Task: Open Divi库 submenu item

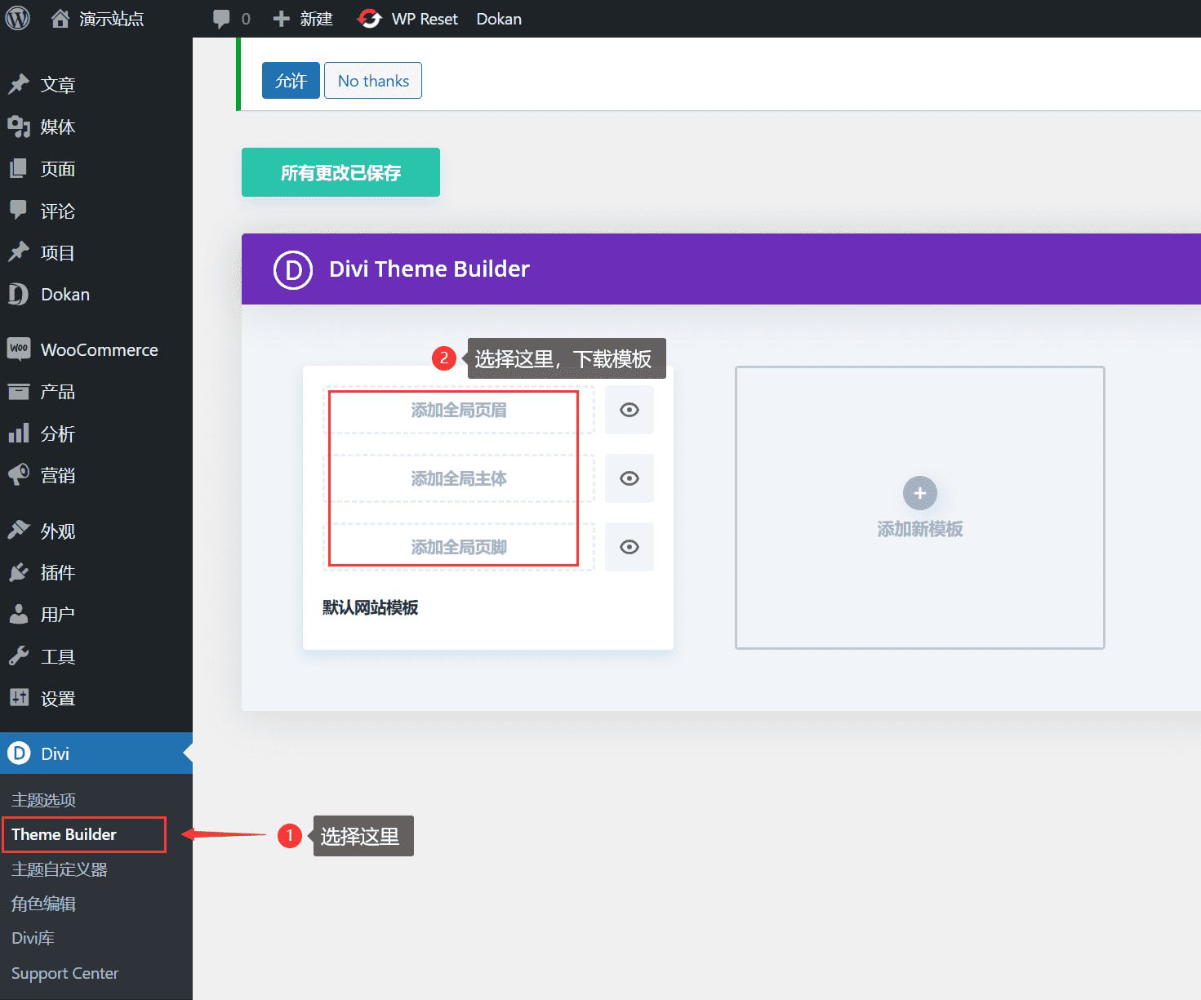Action: (33, 938)
